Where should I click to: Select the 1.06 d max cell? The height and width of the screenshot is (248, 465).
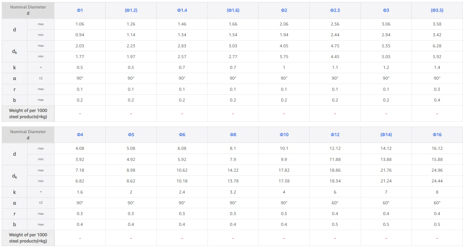click(x=80, y=24)
